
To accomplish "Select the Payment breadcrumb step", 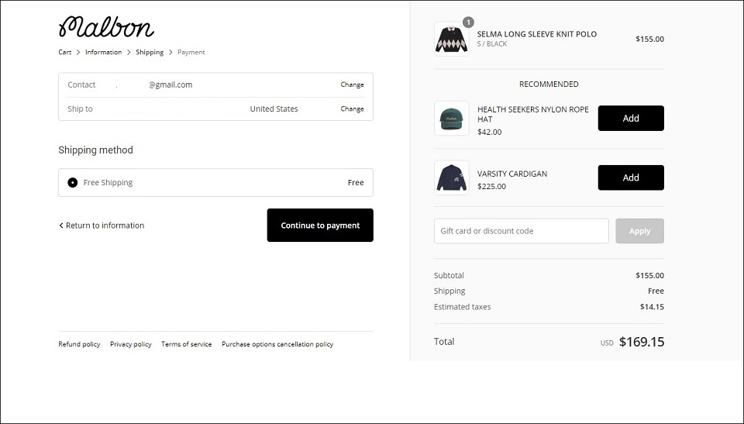I will 191,52.
